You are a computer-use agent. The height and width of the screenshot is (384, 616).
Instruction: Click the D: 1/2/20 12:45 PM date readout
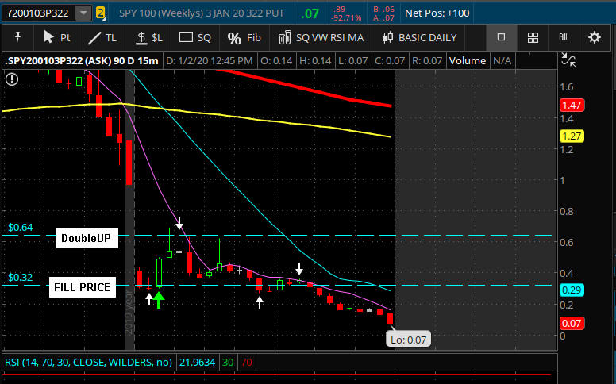point(210,61)
